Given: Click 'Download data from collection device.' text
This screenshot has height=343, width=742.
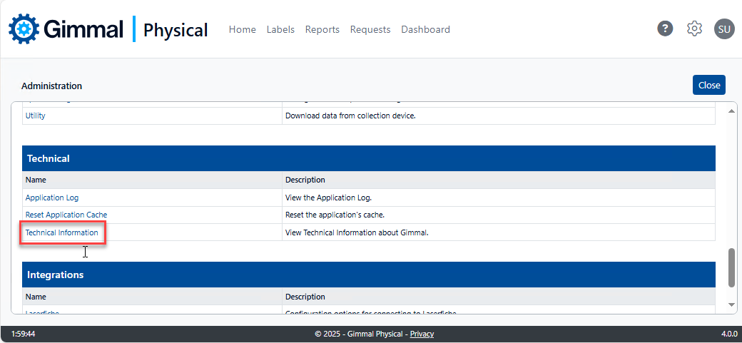Looking at the screenshot, I should [x=350, y=116].
